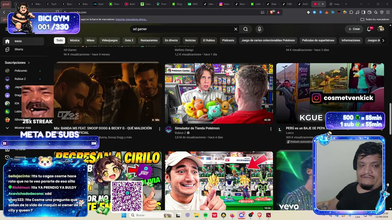This screenshot has width=392, height=220.
Task: Open OBS Studio from the taskbar
Action: pyautogui.click(x=251, y=215)
